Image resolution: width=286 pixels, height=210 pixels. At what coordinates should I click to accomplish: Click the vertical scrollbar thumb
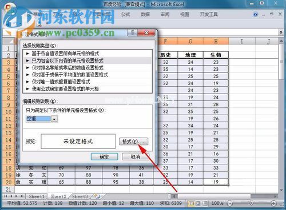tap(281, 62)
